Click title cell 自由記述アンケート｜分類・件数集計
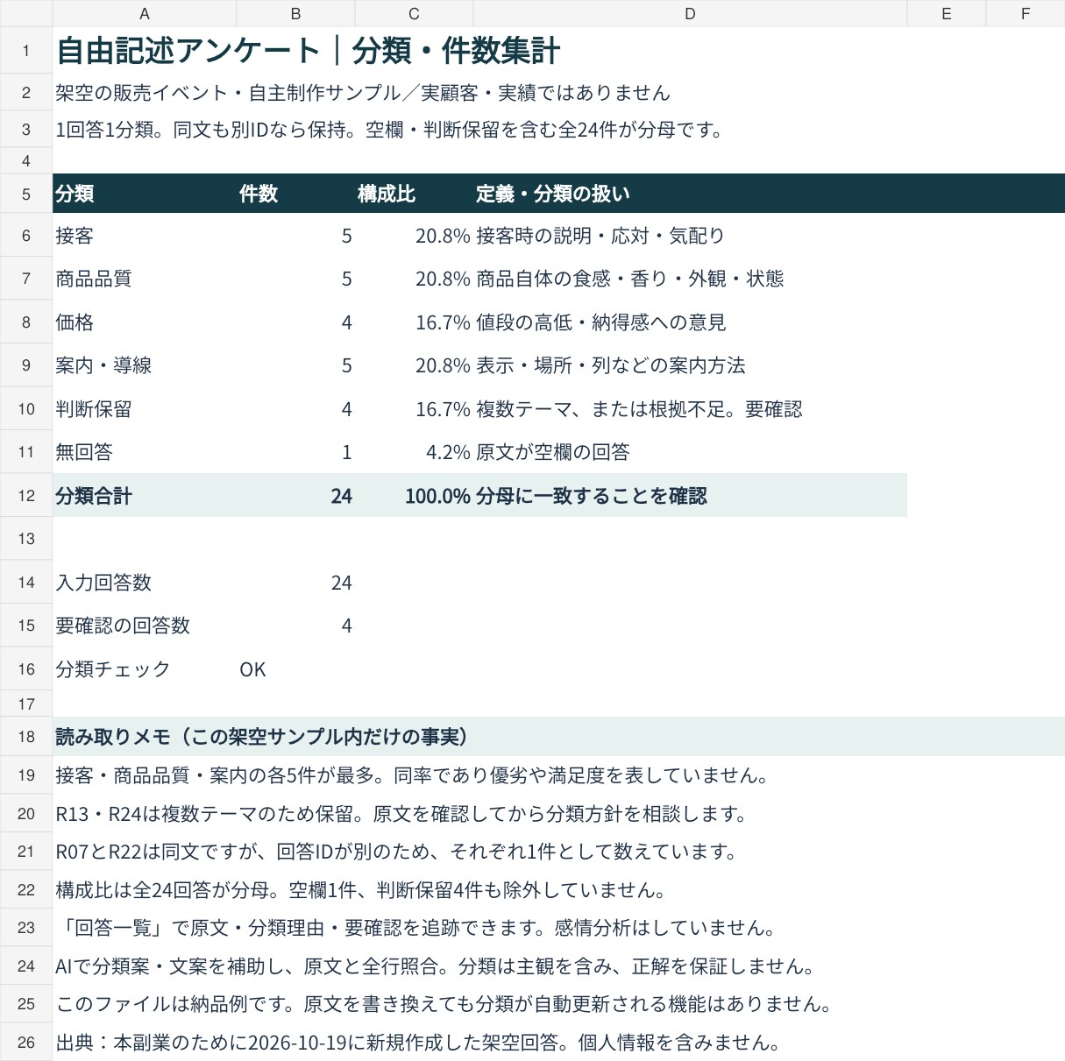Image resolution: width=1065 pixels, height=1061 pixels. pyautogui.click(x=308, y=51)
